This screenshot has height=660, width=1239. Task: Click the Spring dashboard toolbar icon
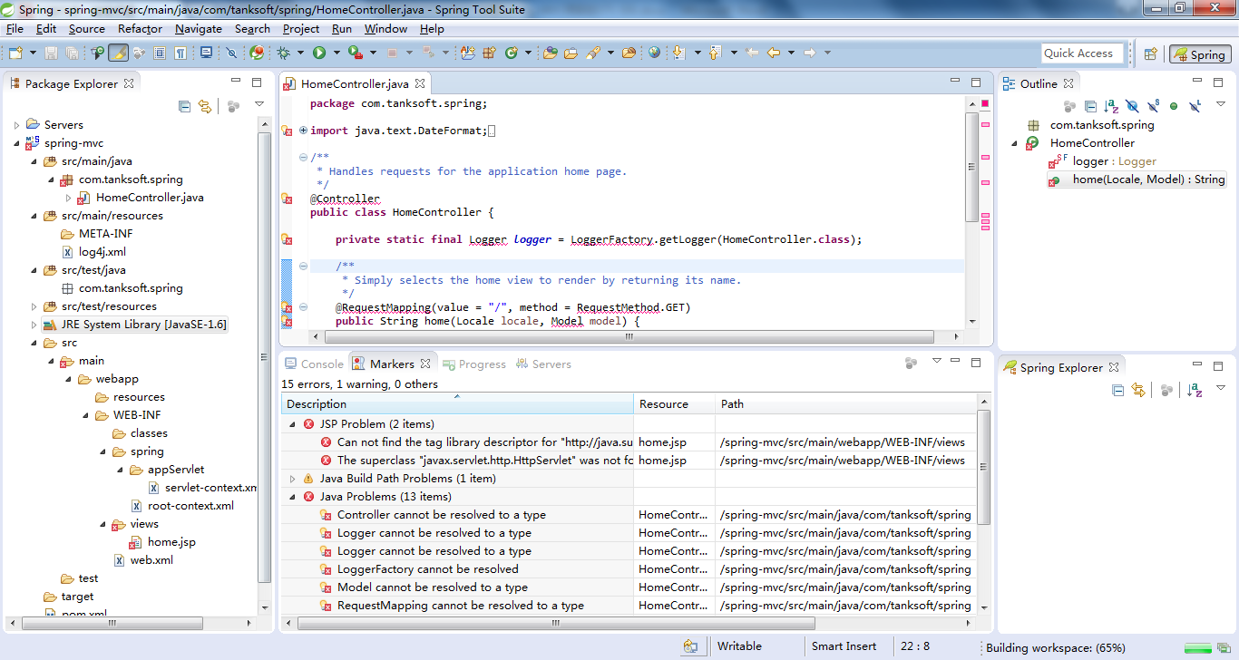point(257,53)
